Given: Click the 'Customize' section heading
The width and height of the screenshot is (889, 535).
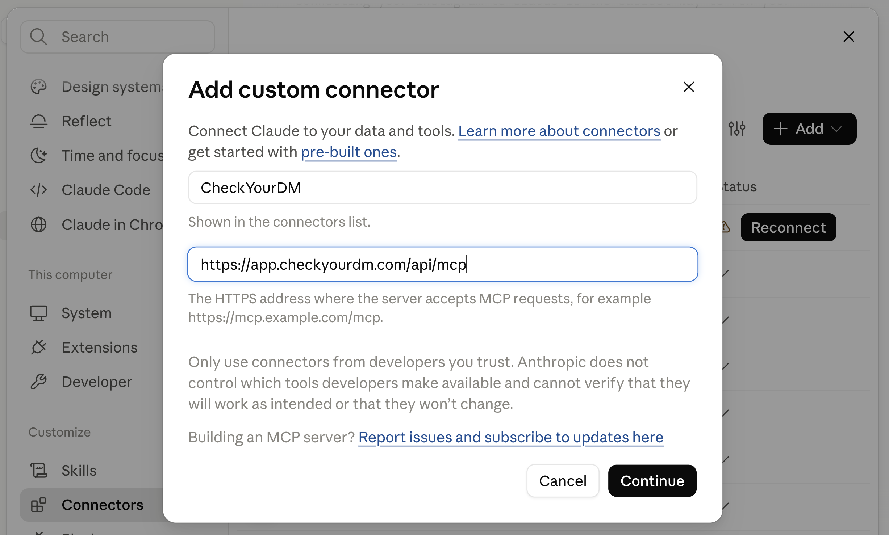Looking at the screenshot, I should point(60,432).
